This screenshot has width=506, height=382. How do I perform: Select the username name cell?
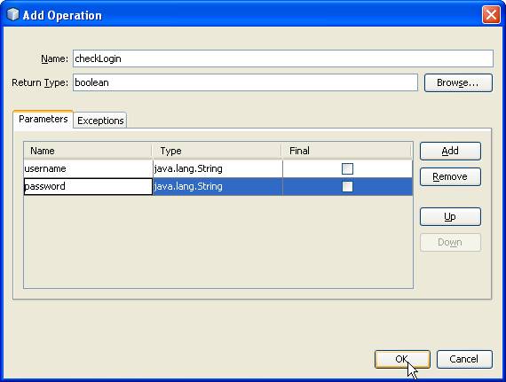[x=88, y=168]
